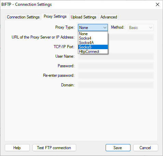This screenshot has width=163, height=156.
Task: Pick Socks4A in the dropdown list
Action: [93, 43]
